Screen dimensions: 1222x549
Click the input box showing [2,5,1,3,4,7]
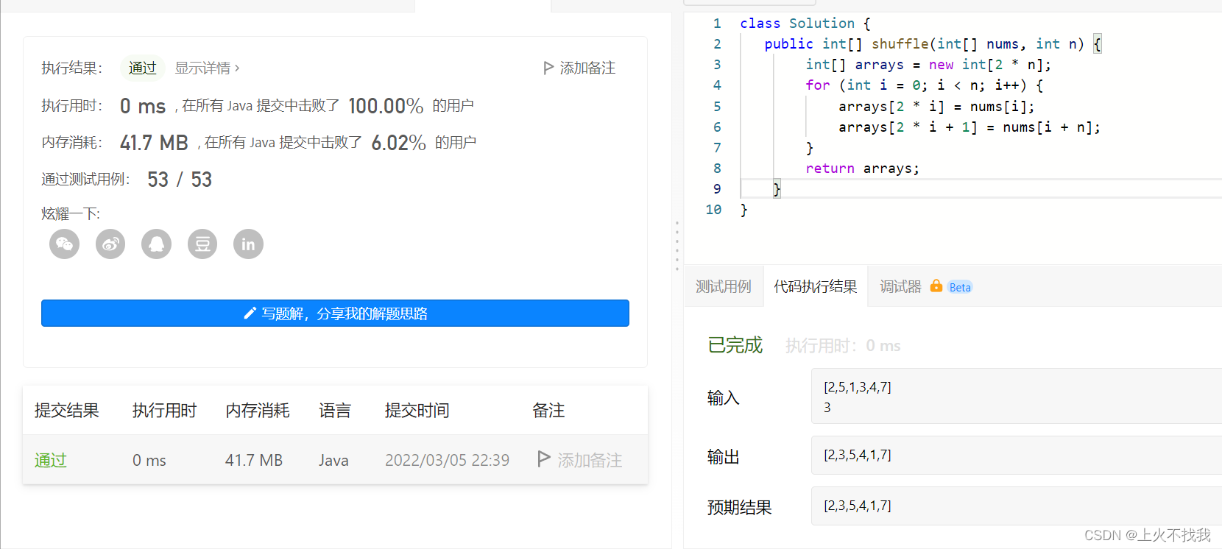[1017, 397]
